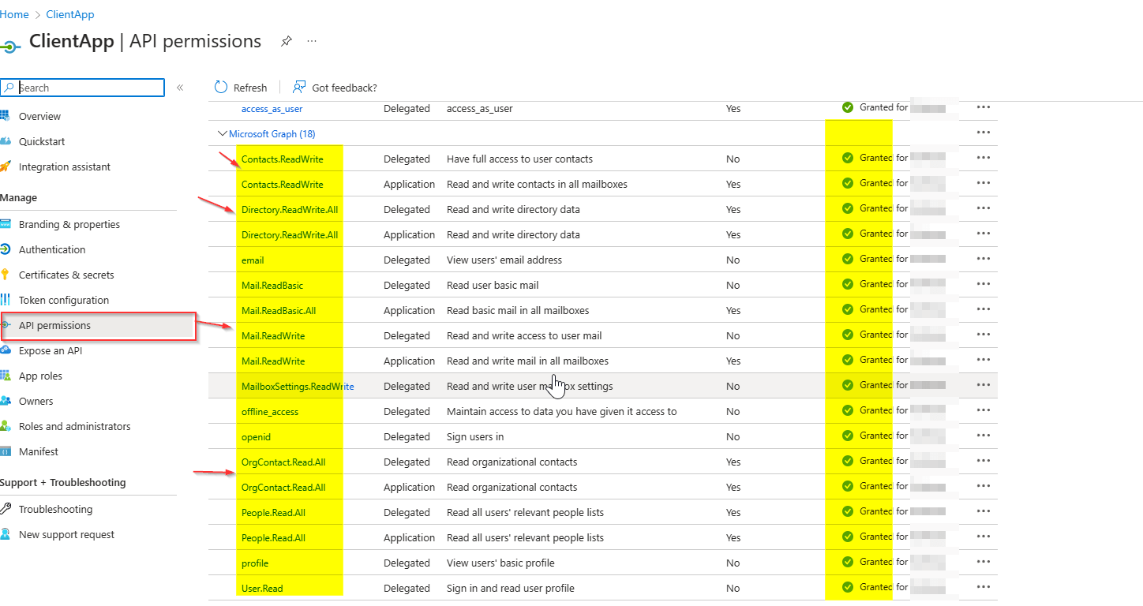Click the Refresh icon

[221, 87]
